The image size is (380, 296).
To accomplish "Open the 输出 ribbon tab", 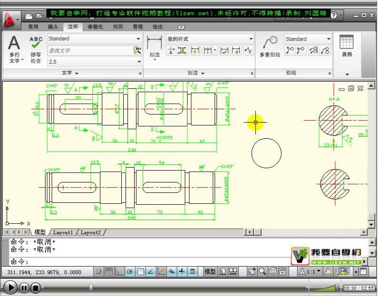I will point(157,27).
